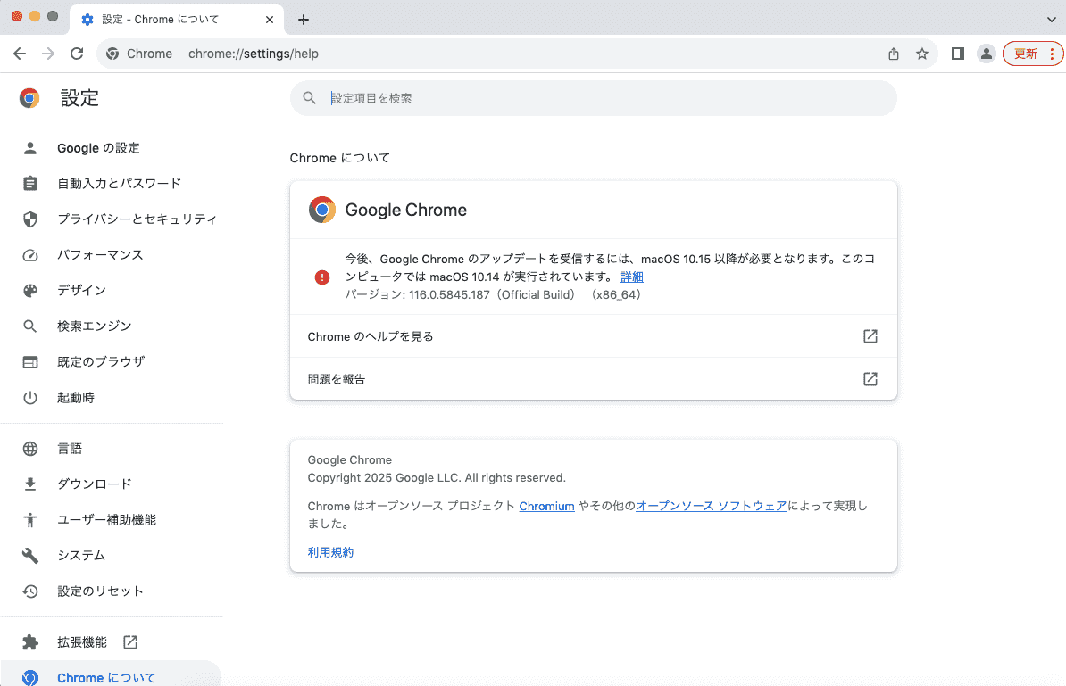Open パフォーマンス settings

tap(100, 255)
